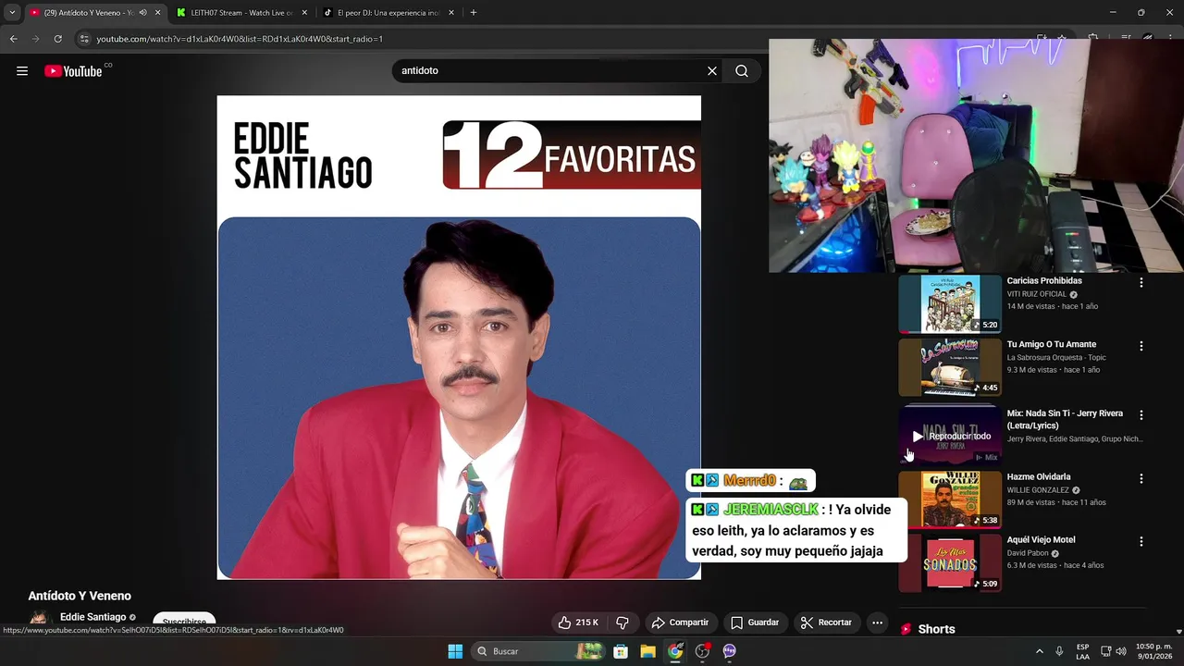Open the clock showing 10:50 p. m.
This screenshot has width=1184, height=666.
tap(1153, 651)
